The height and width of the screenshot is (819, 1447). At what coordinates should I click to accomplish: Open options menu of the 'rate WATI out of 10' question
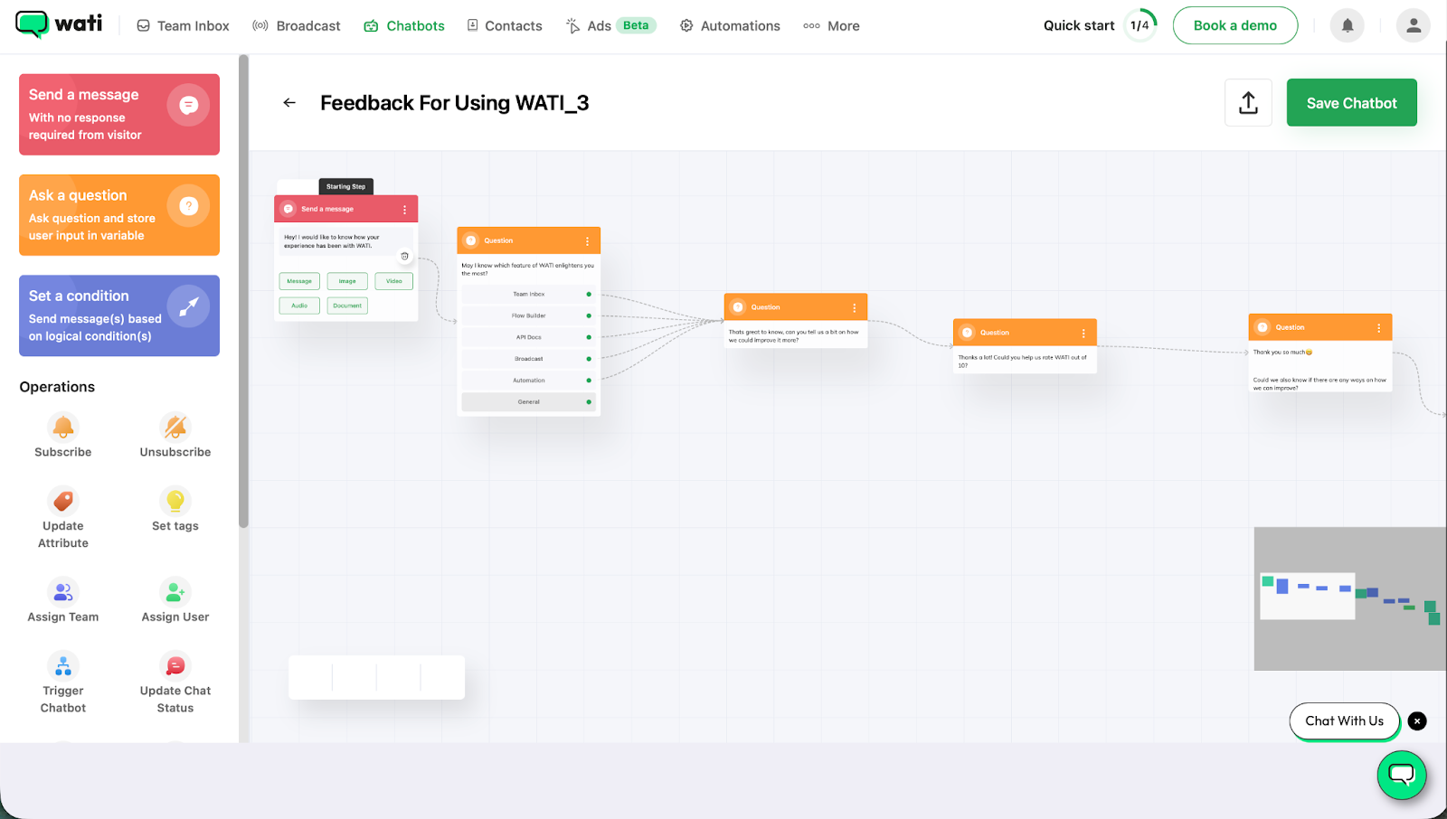click(x=1083, y=334)
